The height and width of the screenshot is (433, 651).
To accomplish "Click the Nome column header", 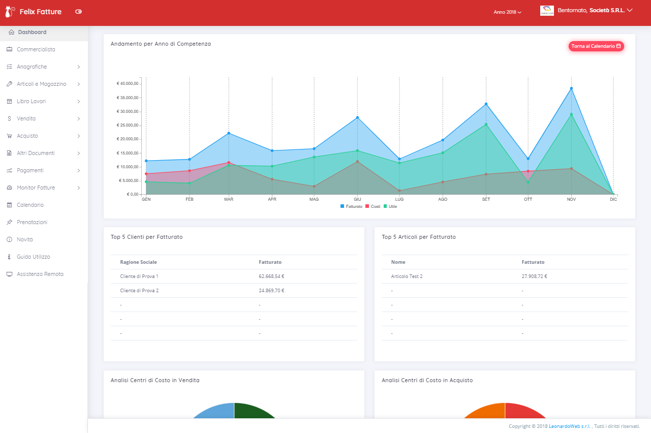I will (x=398, y=262).
